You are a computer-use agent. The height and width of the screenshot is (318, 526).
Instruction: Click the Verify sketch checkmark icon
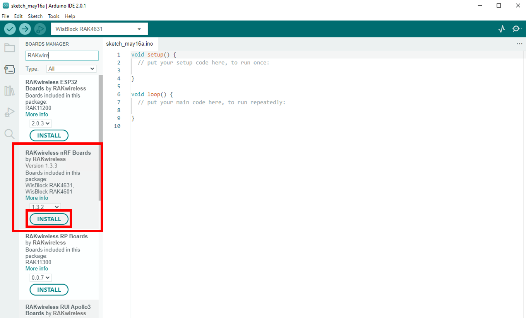pos(10,29)
